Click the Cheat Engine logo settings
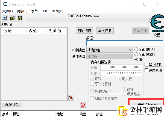The image size is (164, 117). tap(157, 23)
